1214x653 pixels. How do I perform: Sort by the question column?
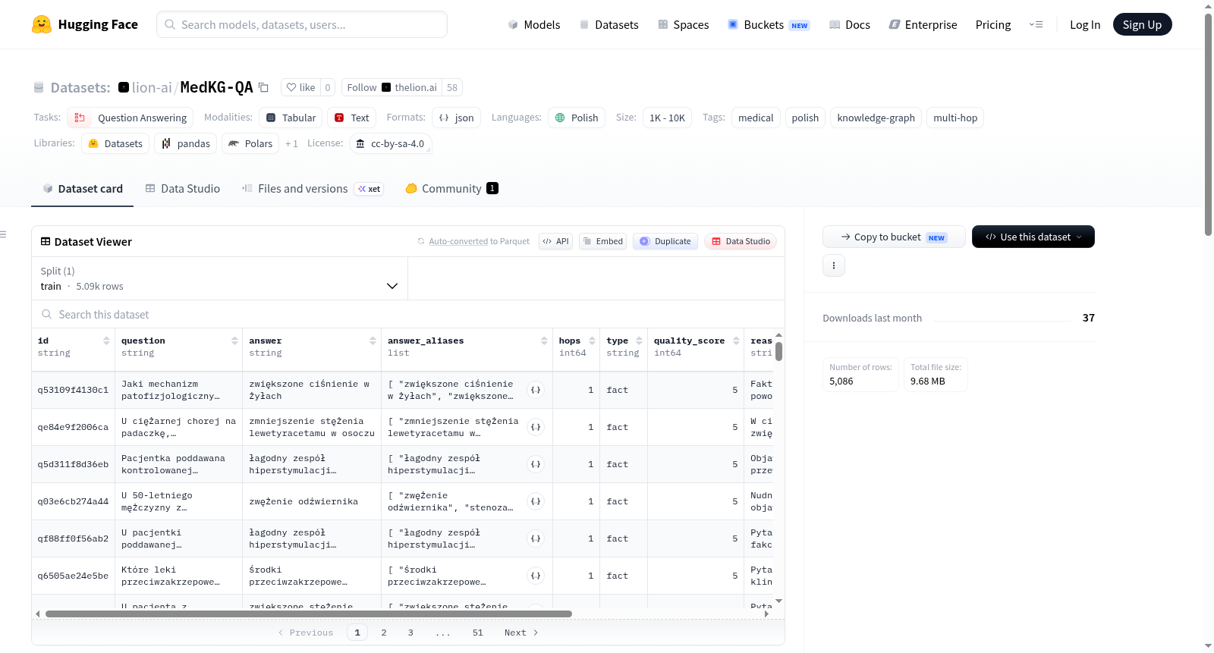click(234, 341)
